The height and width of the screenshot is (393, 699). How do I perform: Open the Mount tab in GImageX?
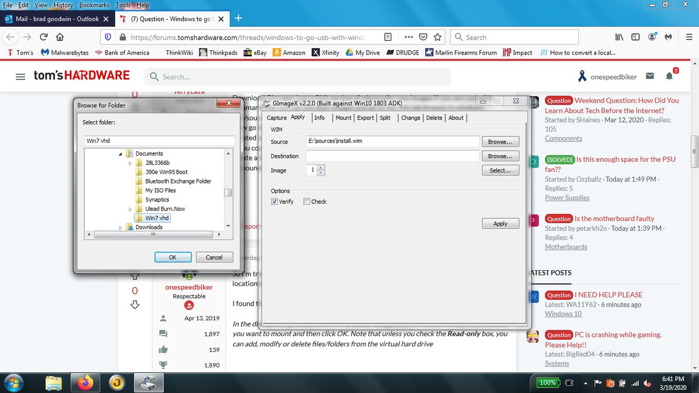pyautogui.click(x=343, y=118)
